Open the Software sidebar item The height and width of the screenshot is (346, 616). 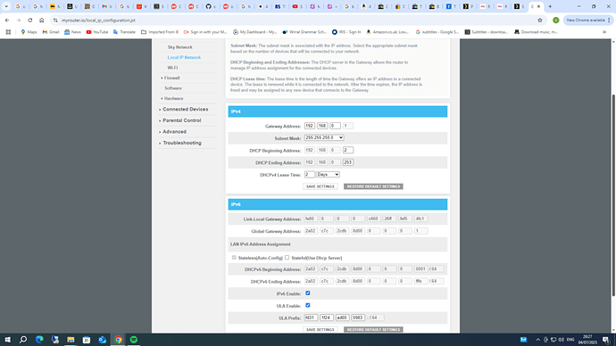pyautogui.click(x=173, y=88)
